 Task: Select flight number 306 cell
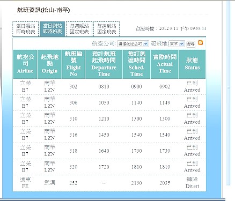coord(74,103)
